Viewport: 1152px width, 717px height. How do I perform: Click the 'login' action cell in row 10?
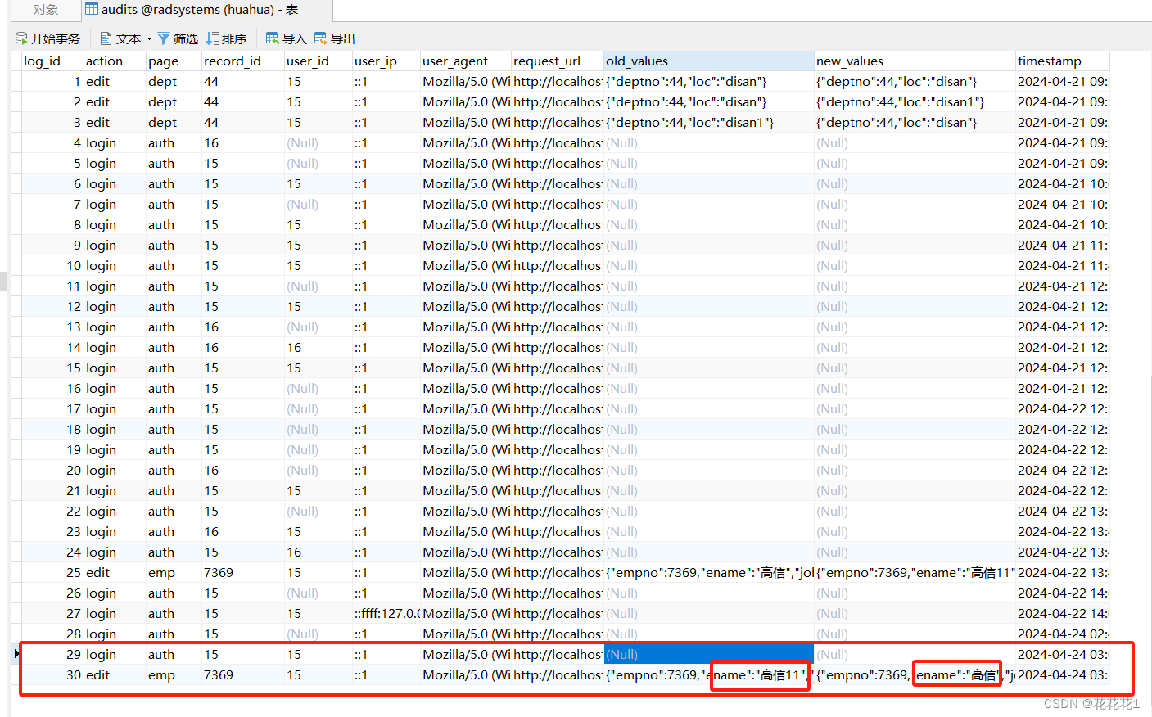pyautogui.click(x=115, y=265)
